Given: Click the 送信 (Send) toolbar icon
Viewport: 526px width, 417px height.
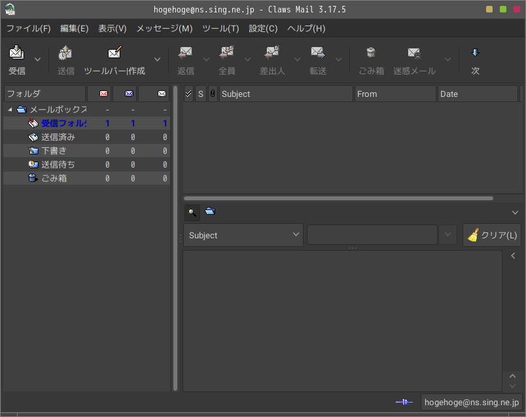Looking at the screenshot, I should tap(65, 53).
